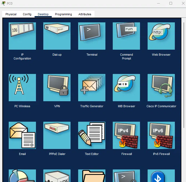Open the Command Prompt run icon
This screenshot has height=182, width=186.
[126, 36]
